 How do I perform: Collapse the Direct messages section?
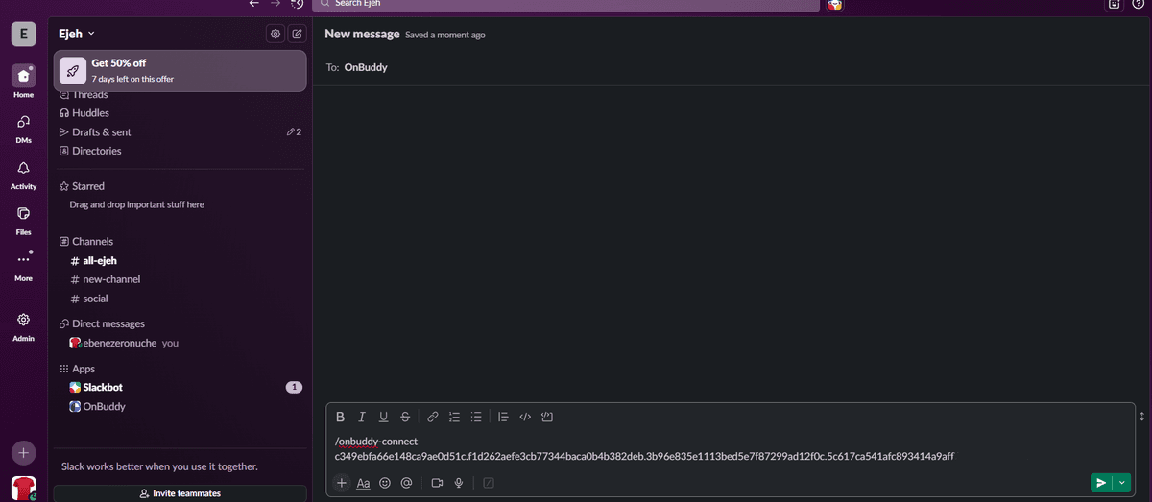tap(102, 323)
